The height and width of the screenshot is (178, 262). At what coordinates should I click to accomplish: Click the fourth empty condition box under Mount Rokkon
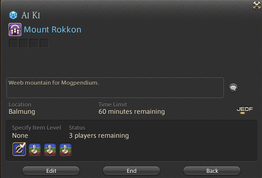pos(44,43)
